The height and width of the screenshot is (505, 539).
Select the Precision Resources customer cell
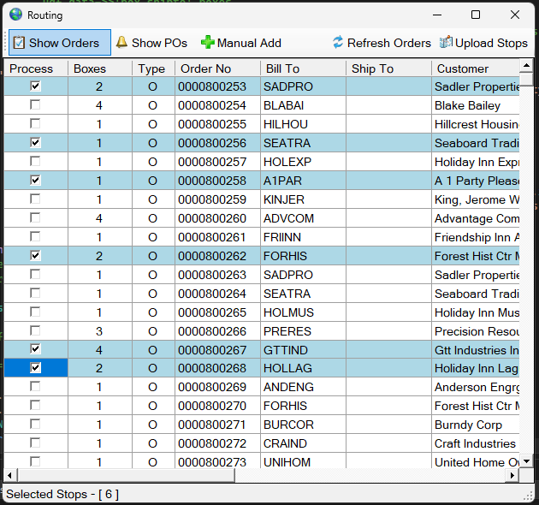pos(476,331)
